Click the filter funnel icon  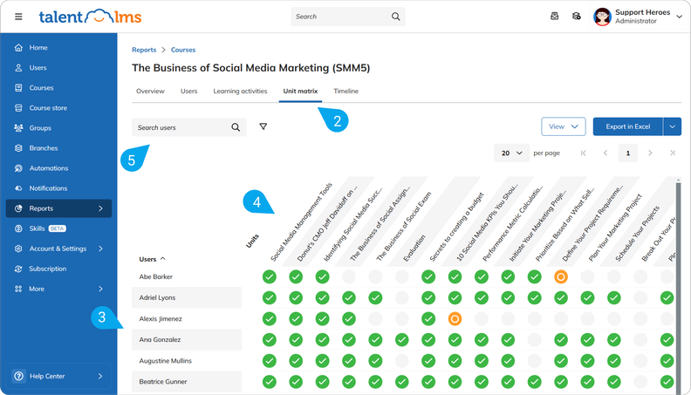click(263, 127)
